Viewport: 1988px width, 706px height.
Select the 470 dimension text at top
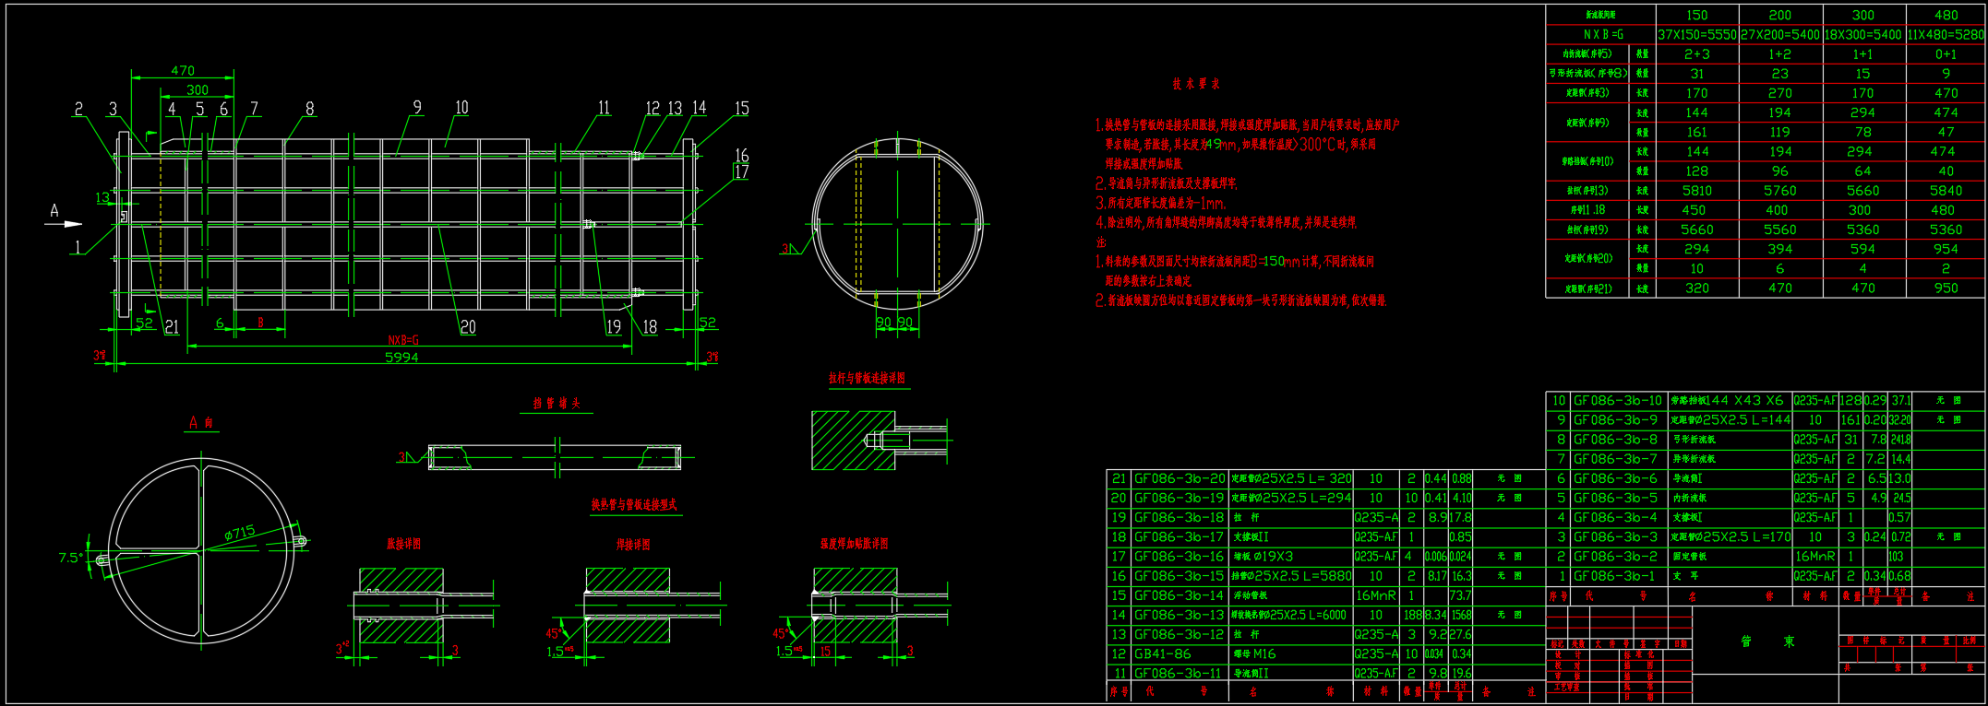pos(183,70)
